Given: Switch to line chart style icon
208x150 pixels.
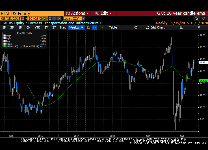Looking at the screenshot, I should tap(89, 27).
